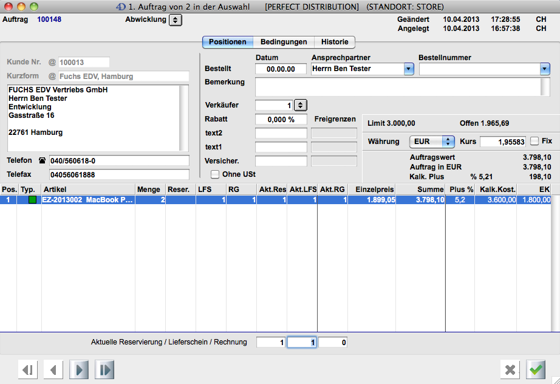Click the Bemerkung text field

point(398,87)
